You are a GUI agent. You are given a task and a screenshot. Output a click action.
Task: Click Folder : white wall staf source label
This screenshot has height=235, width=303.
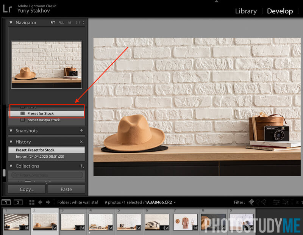point(78,202)
